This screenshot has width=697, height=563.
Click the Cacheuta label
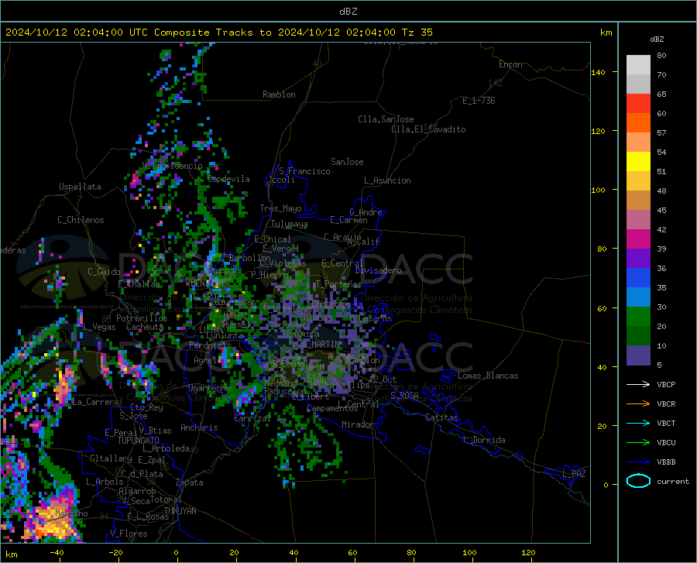[x=145, y=327]
